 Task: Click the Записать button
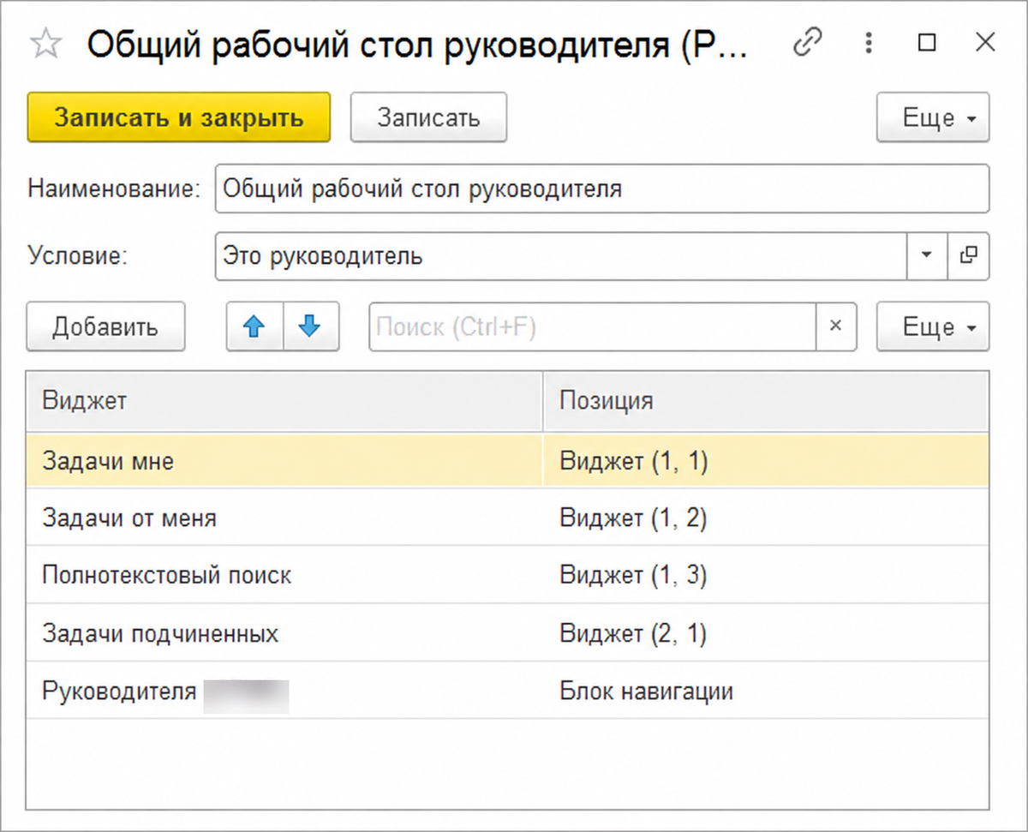pyautogui.click(x=429, y=117)
